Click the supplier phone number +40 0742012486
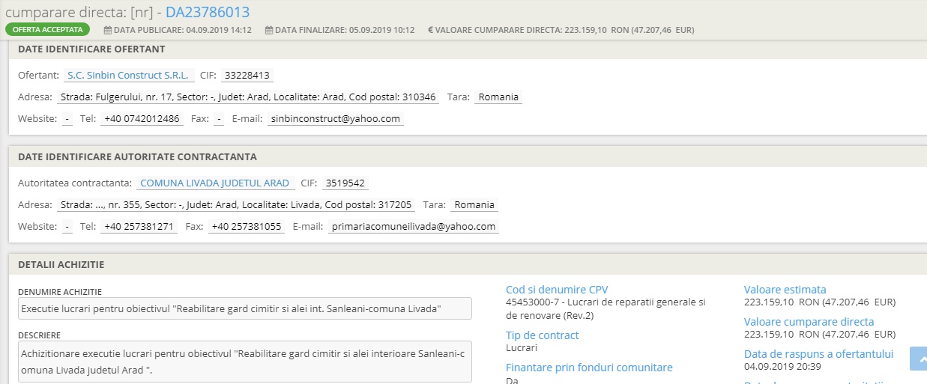Viewport: 927px width, 384px height. click(142, 119)
